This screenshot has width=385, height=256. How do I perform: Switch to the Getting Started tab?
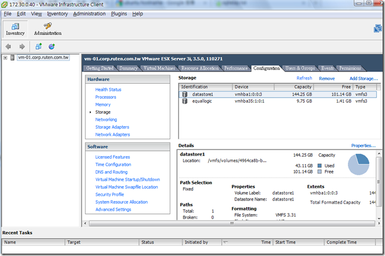pyautogui.click(x=100, y=68)
